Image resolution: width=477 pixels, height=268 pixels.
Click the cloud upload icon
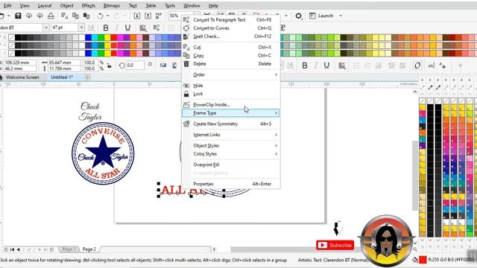coord(40,16)
